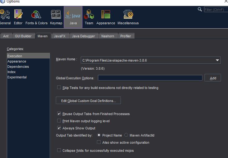Select Experimental in Categories list
This screenshot has height=158, width=228.
tap(28, 77)
